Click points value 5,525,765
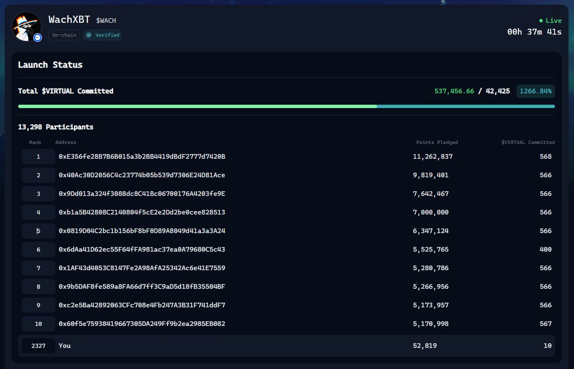Viewport: 574px width, 369px height. 431,250
